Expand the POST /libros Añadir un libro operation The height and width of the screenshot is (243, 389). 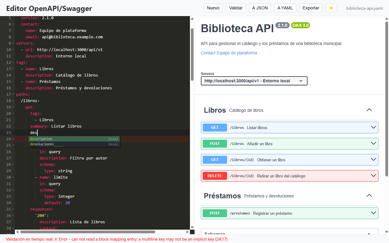pyautogui.click(x=289, y=144)
